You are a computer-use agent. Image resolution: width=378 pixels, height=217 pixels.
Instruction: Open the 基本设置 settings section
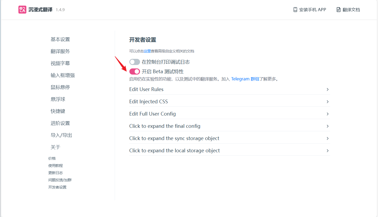(x=60, y=39)
